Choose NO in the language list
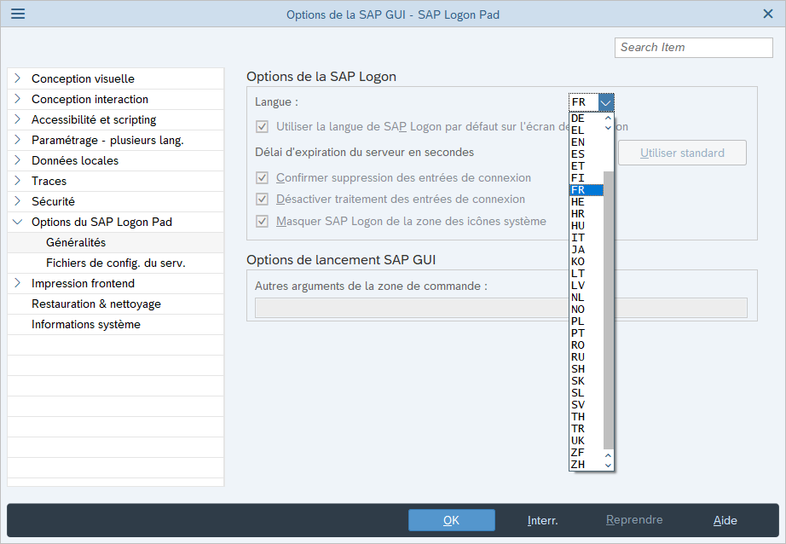Screen dimensions: 786x544 [587, 310]
